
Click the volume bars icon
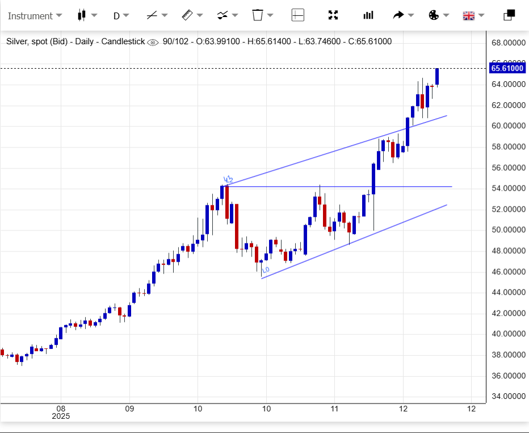368,15
